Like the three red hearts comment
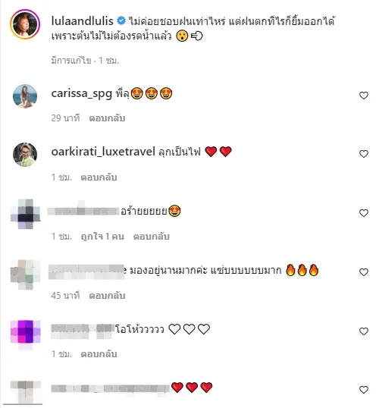Screen dimensions: 379x408 (x=363, y=390)
